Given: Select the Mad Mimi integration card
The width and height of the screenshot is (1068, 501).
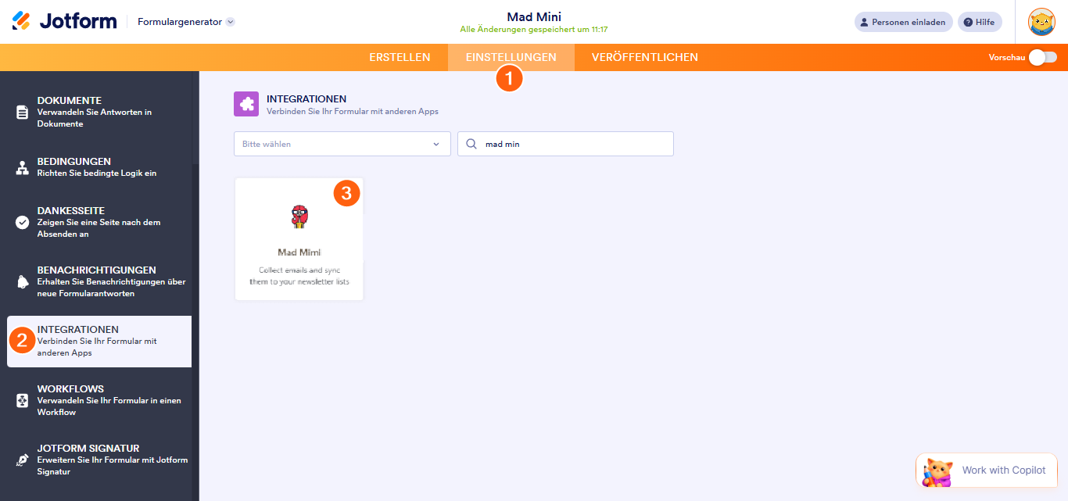Looking at the screenshot, I should (x=299, y=239).
